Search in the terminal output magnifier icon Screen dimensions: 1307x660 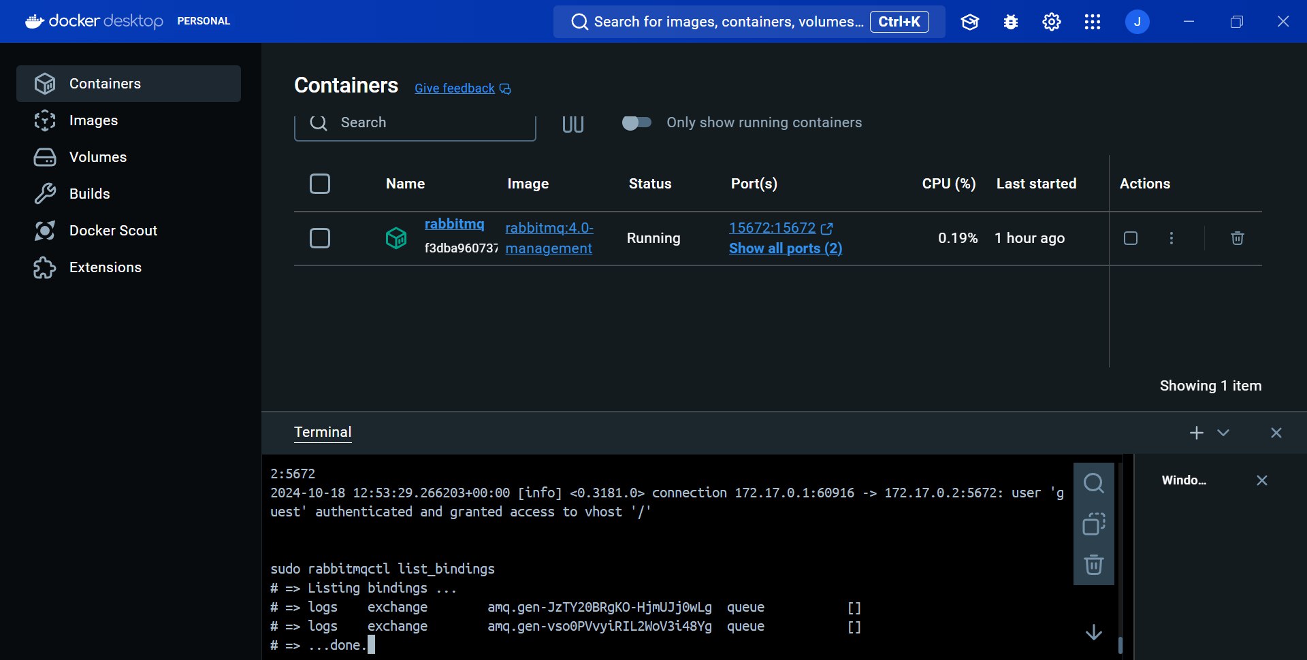point(1094,483)
